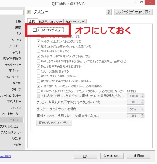Select アプリケーション ランチャ in the sidebar
The width and height of the screenshot is (157, 164).
10,96
